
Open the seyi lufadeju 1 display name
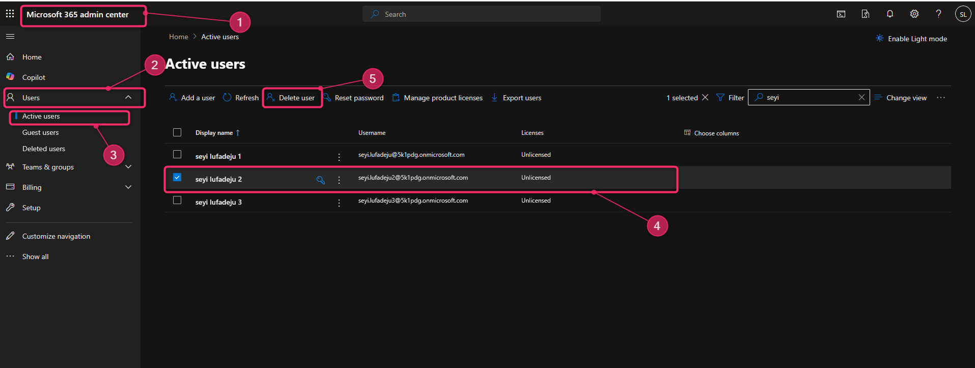pos(218,156)
